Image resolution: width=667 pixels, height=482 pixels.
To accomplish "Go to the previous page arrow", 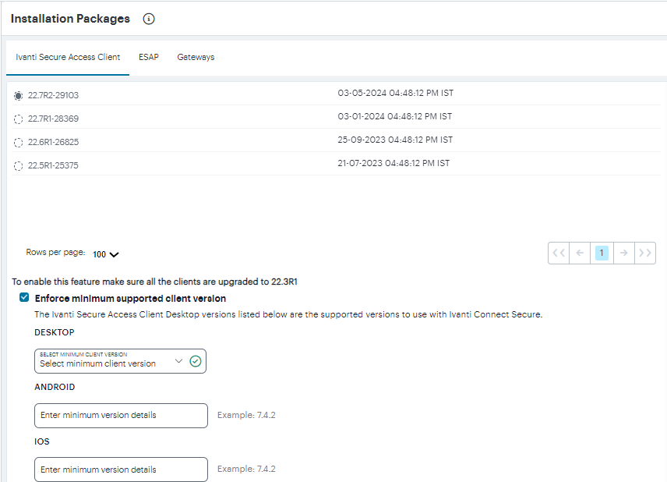I will (580, 253).
